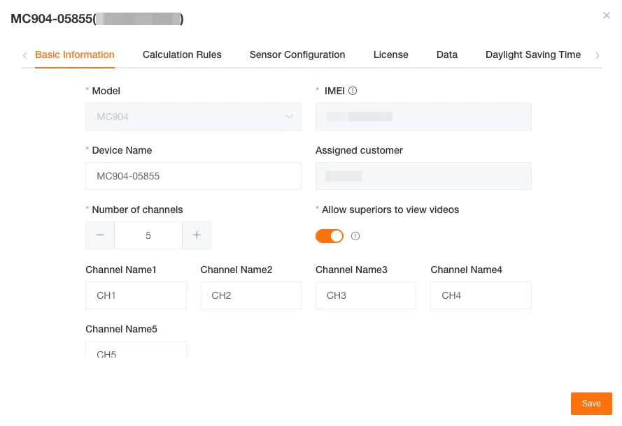Screen dimensions: 622x426
Task: Click info icon beside the video toggle
Action: coord(355,236)
